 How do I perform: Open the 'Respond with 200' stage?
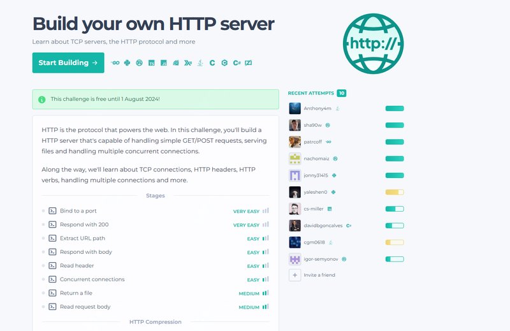tap(84, 224)
